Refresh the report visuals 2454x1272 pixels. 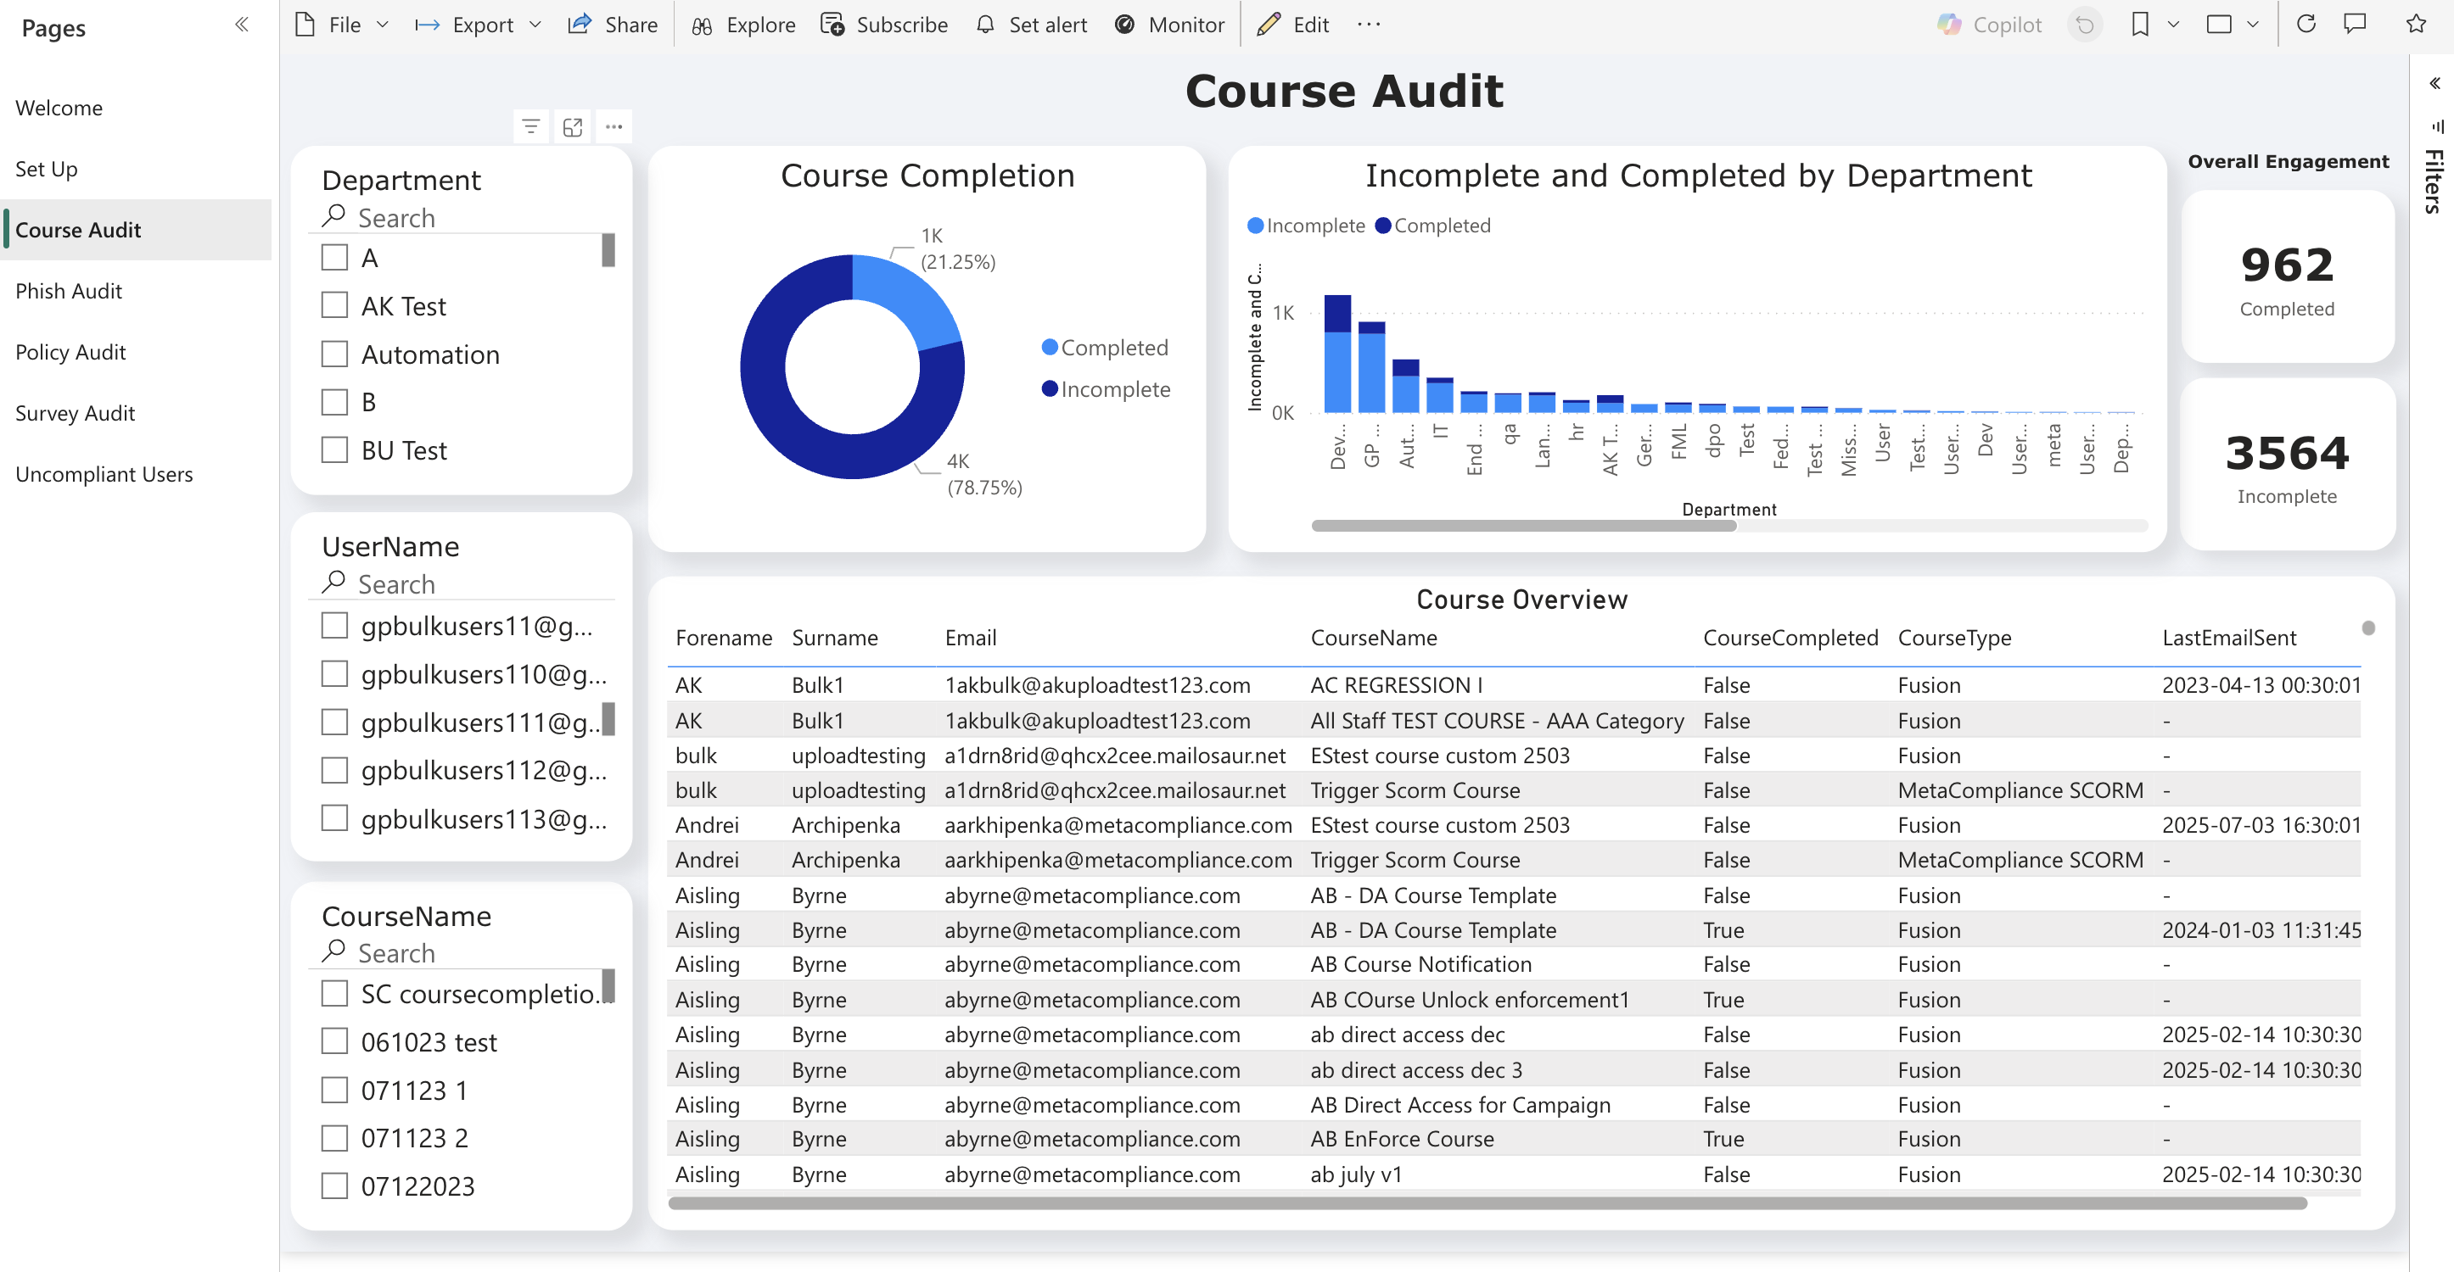point(2306,25)
